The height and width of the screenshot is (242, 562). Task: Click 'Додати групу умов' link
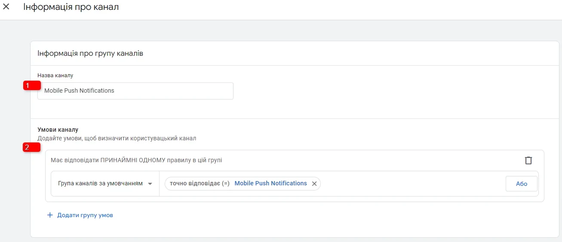pos(80,215)
